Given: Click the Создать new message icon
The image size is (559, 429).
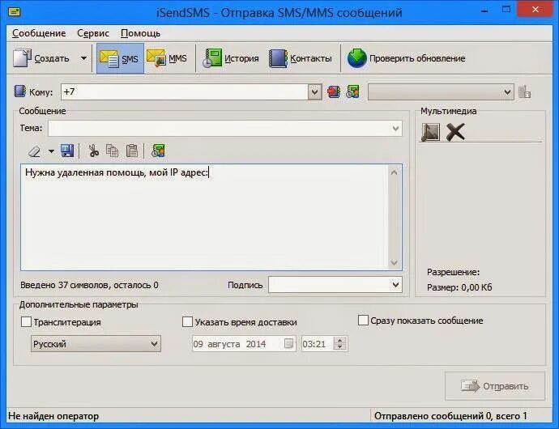Looking at the screenshot, I should pos(22,58).
